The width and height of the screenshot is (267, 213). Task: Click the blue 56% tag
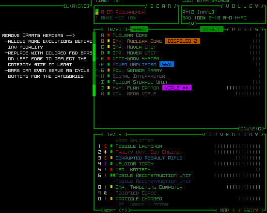[167, 64]
